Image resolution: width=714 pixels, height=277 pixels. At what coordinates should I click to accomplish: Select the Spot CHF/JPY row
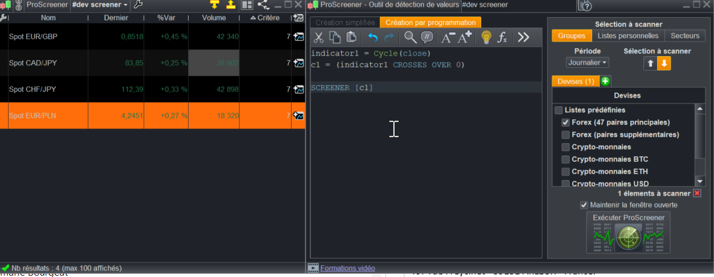pos(152,89)
